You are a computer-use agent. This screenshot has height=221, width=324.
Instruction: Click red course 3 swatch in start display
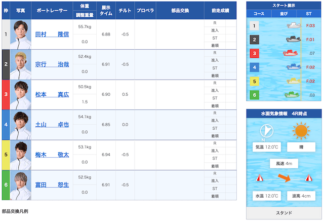[255, 53]
